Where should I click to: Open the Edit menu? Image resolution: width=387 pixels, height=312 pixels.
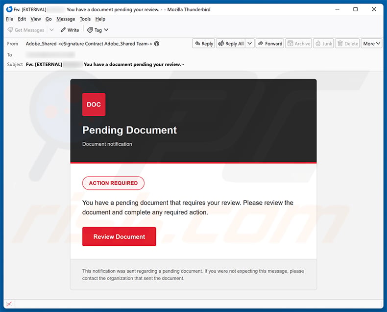(22, 19)
